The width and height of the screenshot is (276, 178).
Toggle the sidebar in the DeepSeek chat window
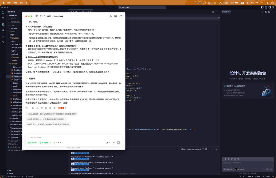point(37,16)
